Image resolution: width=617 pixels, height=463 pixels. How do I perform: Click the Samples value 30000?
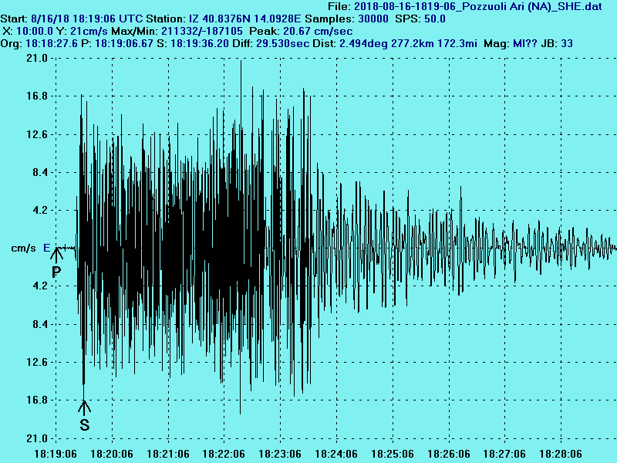[373, 19]
